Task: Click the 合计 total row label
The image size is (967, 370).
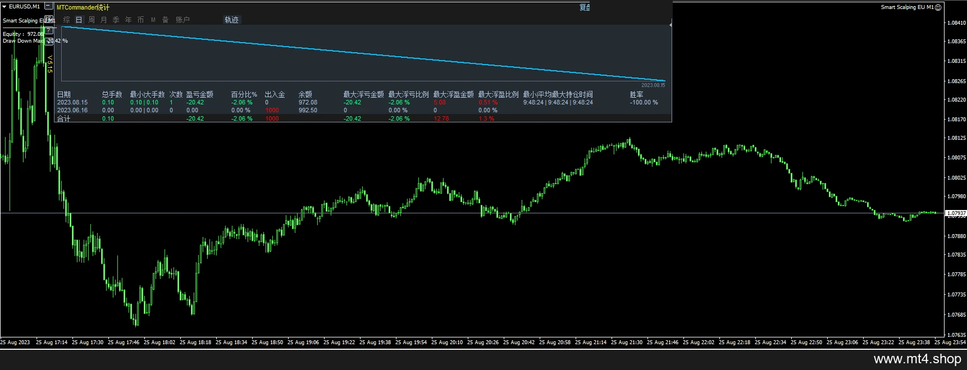Action: coord(64,118)
